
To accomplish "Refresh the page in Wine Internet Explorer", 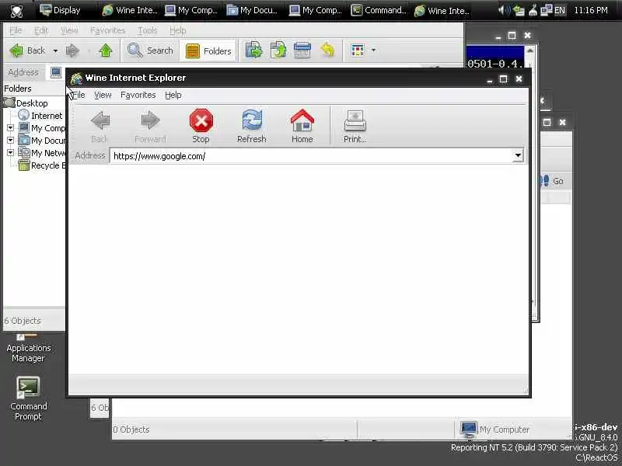I will [x=251, y=126].
